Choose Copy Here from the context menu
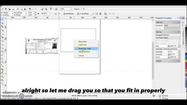Screen dimensions: 187x105 (x=82, y=45)
